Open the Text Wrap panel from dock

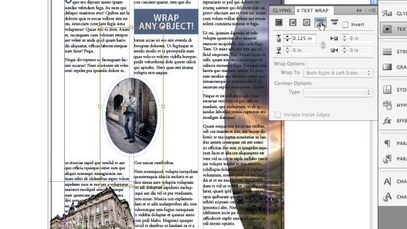pyautogui.click(x=393, y=29)
